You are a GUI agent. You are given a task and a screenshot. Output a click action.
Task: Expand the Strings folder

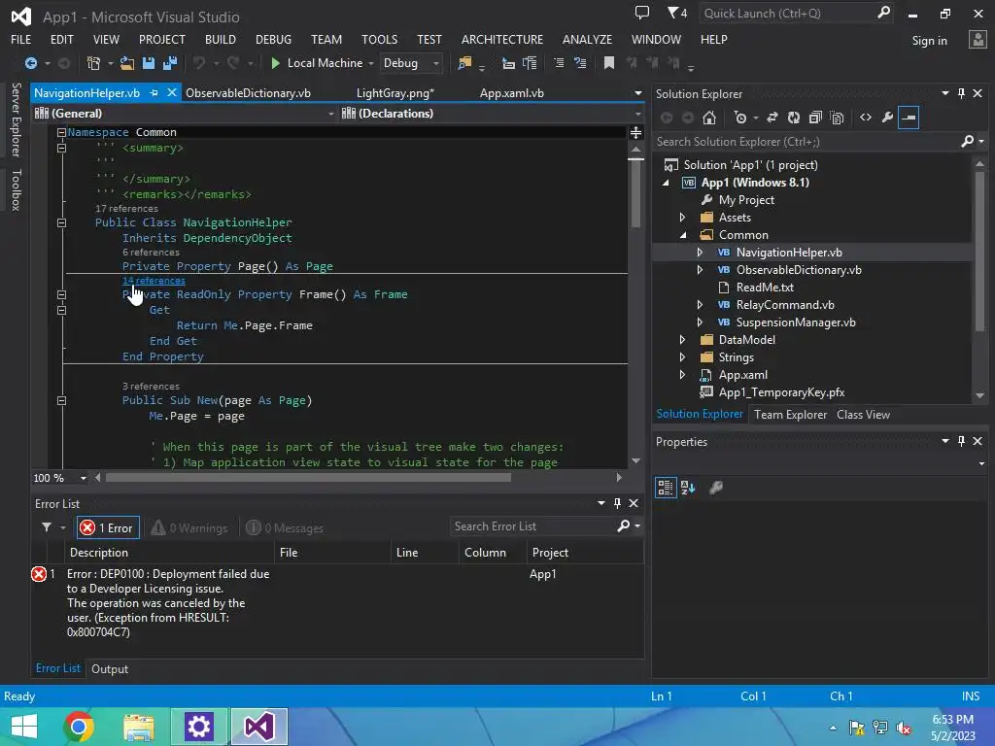point(683,357)
